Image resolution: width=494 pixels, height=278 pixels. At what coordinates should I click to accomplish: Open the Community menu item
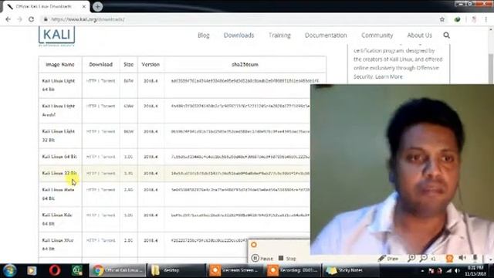click(x=377, y=36)
